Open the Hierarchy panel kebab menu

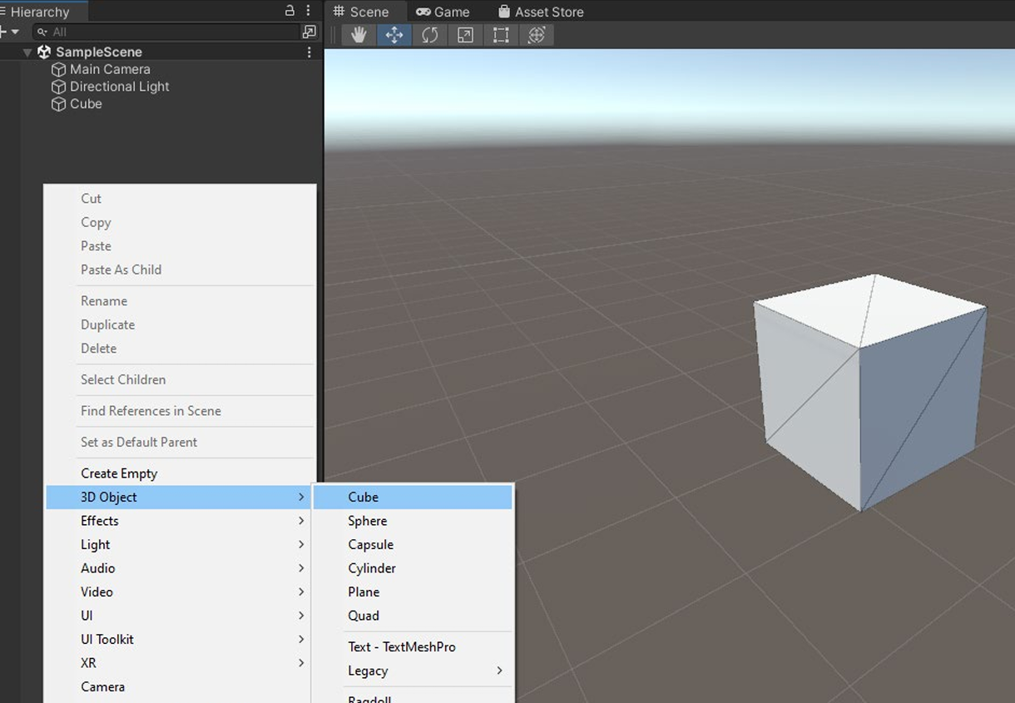click(309, 11)
